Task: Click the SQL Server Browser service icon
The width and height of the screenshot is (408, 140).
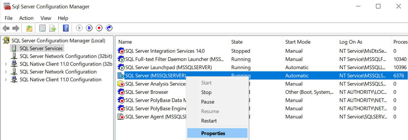Action: pos(121,92)
